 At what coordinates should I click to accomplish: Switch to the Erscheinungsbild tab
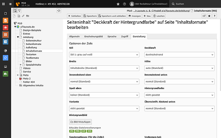(93, 36)
